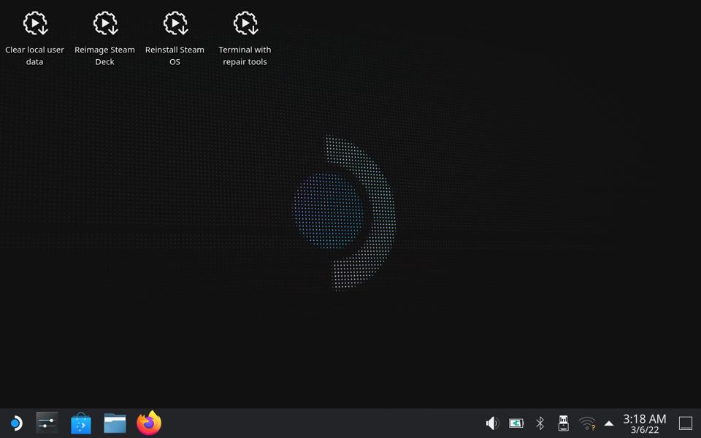
Task: Launch the Discover software store
Action: [81, 423]
